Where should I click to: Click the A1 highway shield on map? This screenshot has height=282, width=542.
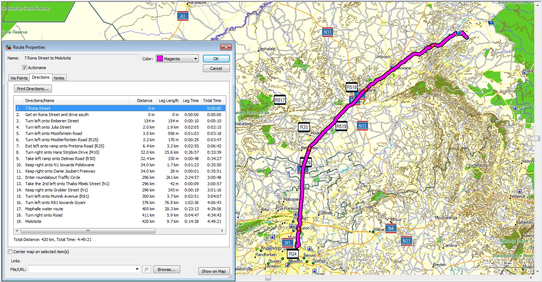click(x=182, y=16)
